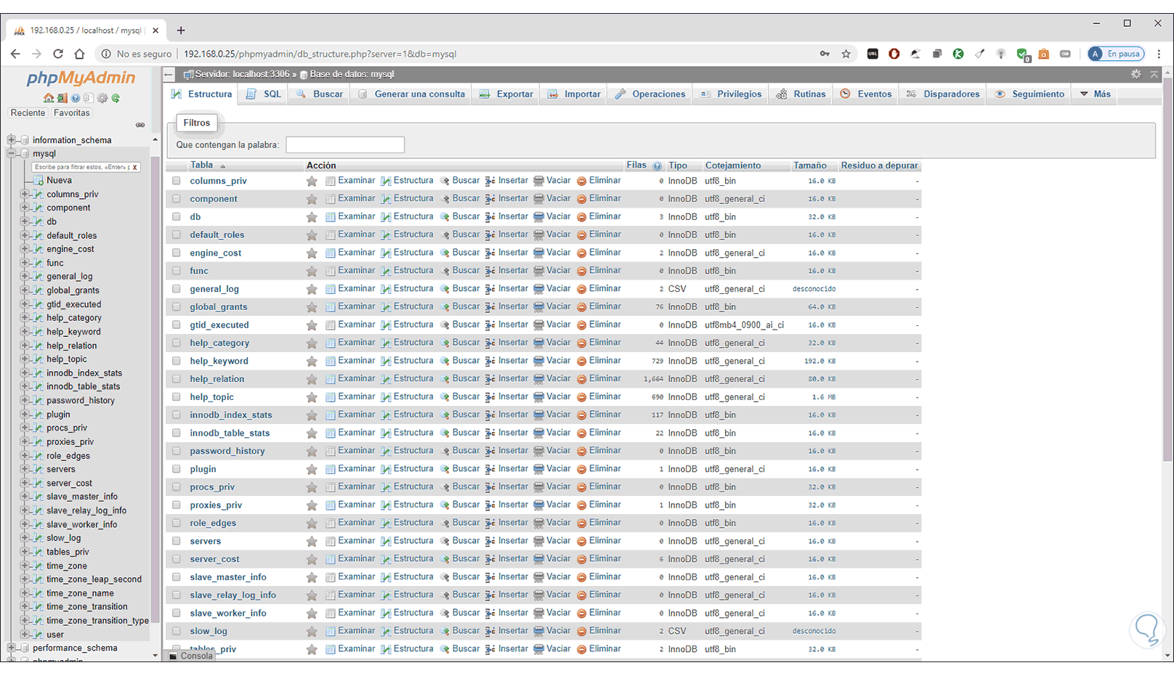Image resolution: width=1174 pixels, height=676 pixels.
Task: Open saved passwords key icon in address bar
Action: click(x=825, y=54)
